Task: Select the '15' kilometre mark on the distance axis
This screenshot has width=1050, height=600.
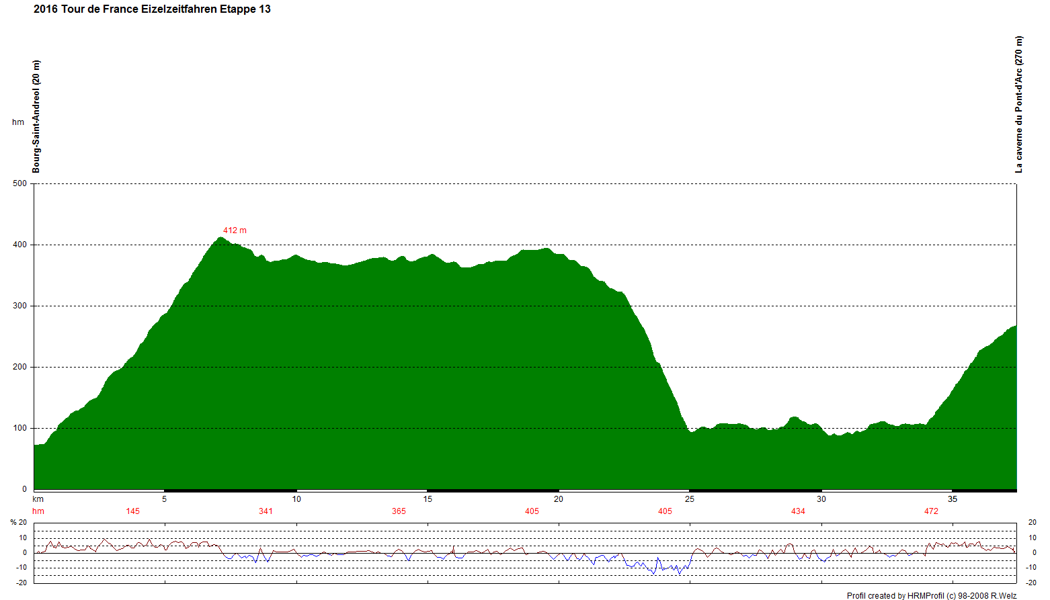Action: [428, 499]
